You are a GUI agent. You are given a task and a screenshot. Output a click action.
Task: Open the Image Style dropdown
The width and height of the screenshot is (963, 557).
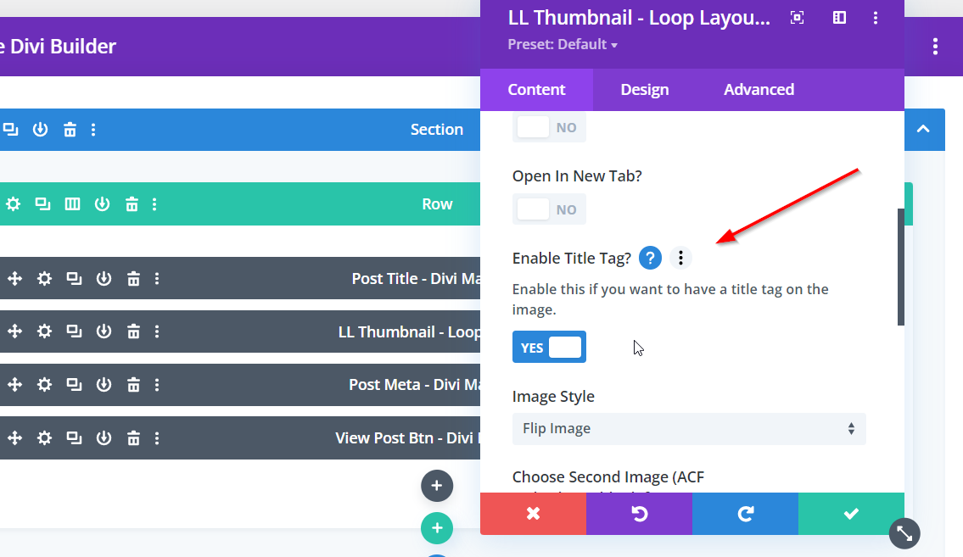(x=688, y=429)
